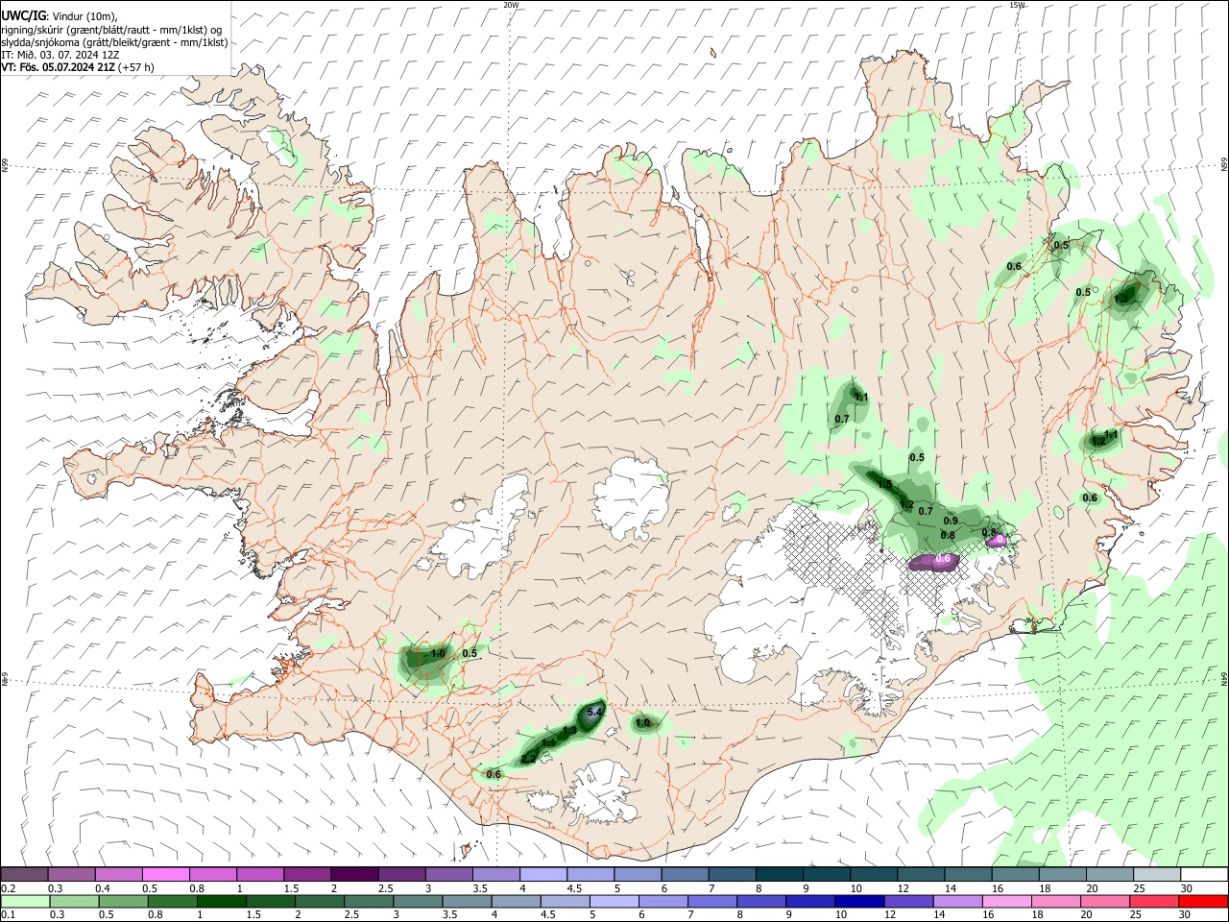1229x922 pixels.
Task: Click the '12' label on sleet/snow scale
Action: 903,888
